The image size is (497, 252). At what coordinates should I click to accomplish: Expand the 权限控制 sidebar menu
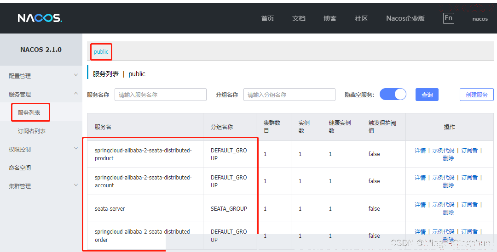pyautogui.click(x=41, y=149)
